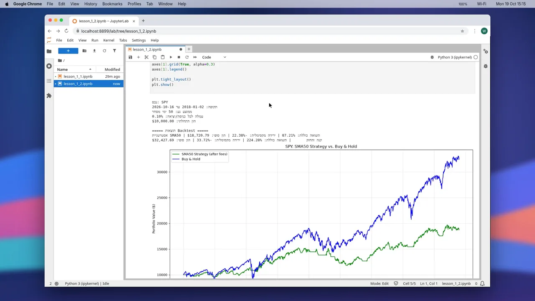Create a new folder in file browser
The height and width of the screenshot is (301, 535).
pos(84,51)
